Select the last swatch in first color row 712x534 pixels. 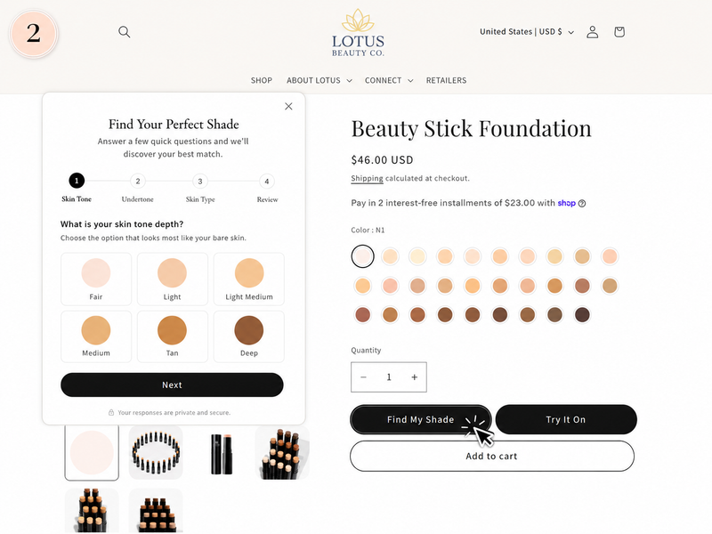tap(610, 256)
